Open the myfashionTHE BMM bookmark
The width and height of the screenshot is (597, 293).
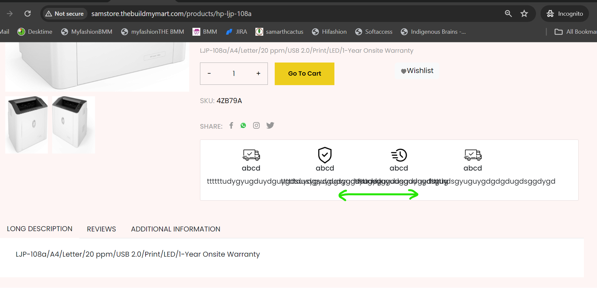pyautogui.click(x=153, y=32)
